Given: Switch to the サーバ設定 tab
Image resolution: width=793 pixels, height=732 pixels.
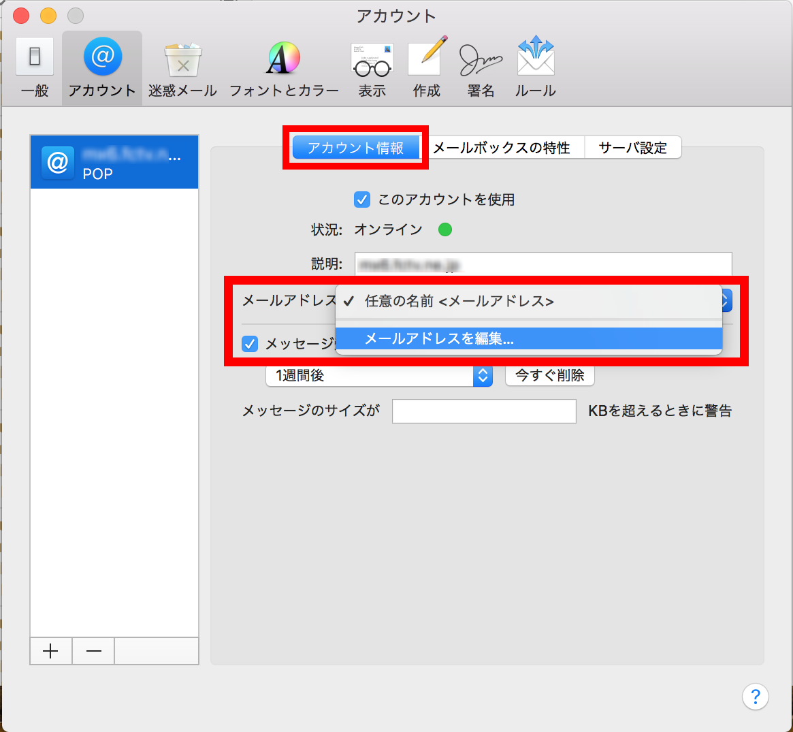Looking at the screenshot, I should click(633, 147).
